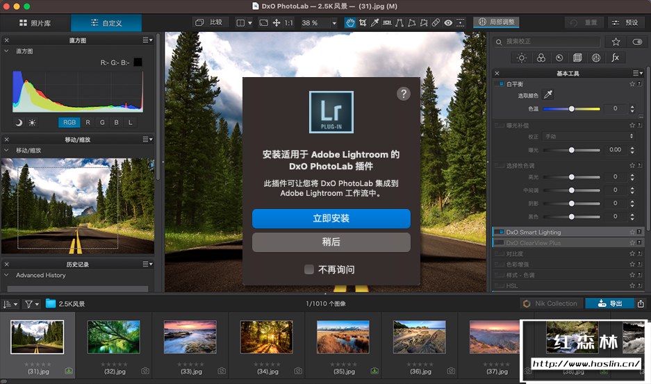Click the fit-to-screen view icon
This screenshot has height=384, width=651.
pos(263,23)
